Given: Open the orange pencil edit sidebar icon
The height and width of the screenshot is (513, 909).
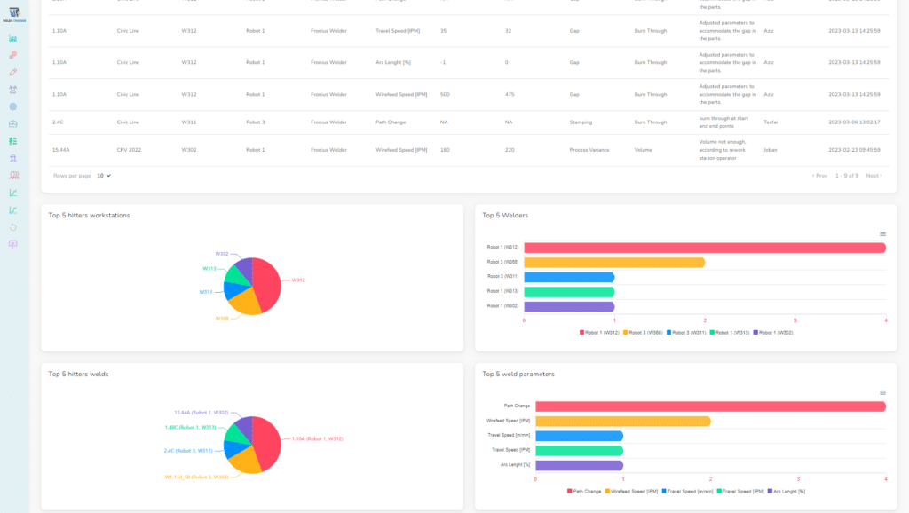Looking at the screenshot, I should click(12, 73).
